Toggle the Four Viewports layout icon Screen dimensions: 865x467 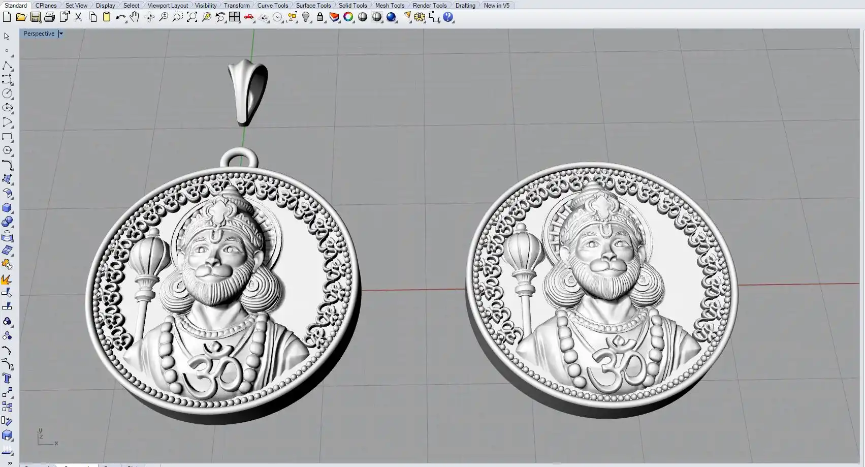pyautogui.click(x=234, y=17)
